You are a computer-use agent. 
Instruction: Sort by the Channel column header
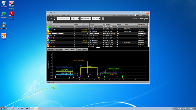point(78,25)
